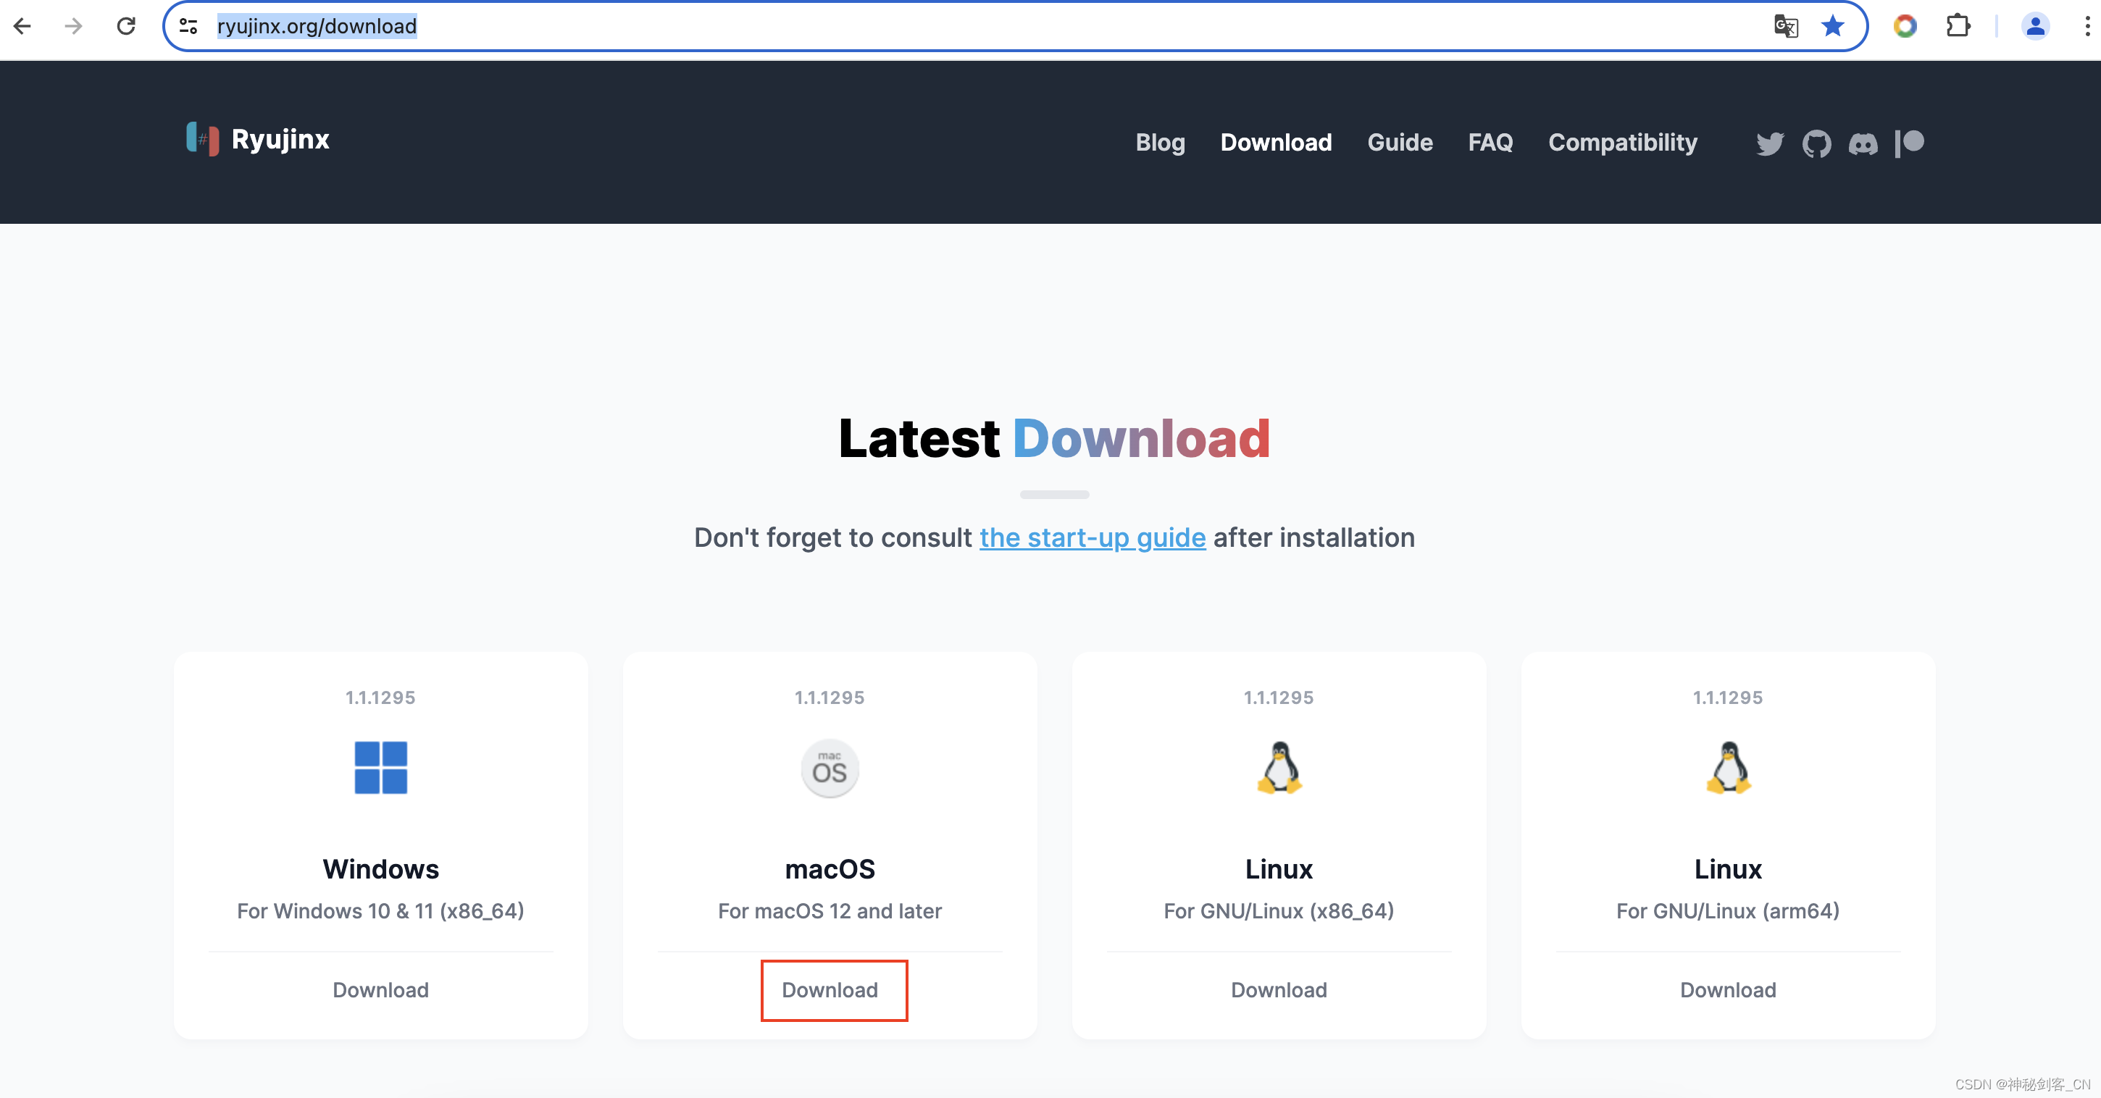Viewport: 2101px width, 1098px height.
Task: Click the penguin icon for Linux x86_64
Action: tap(1279, 767)
